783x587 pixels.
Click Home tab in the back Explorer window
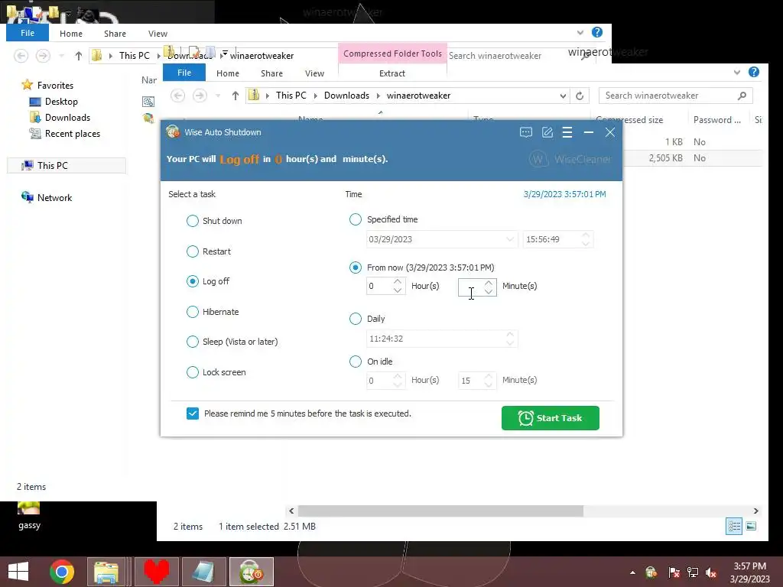[x=71, y=34]
